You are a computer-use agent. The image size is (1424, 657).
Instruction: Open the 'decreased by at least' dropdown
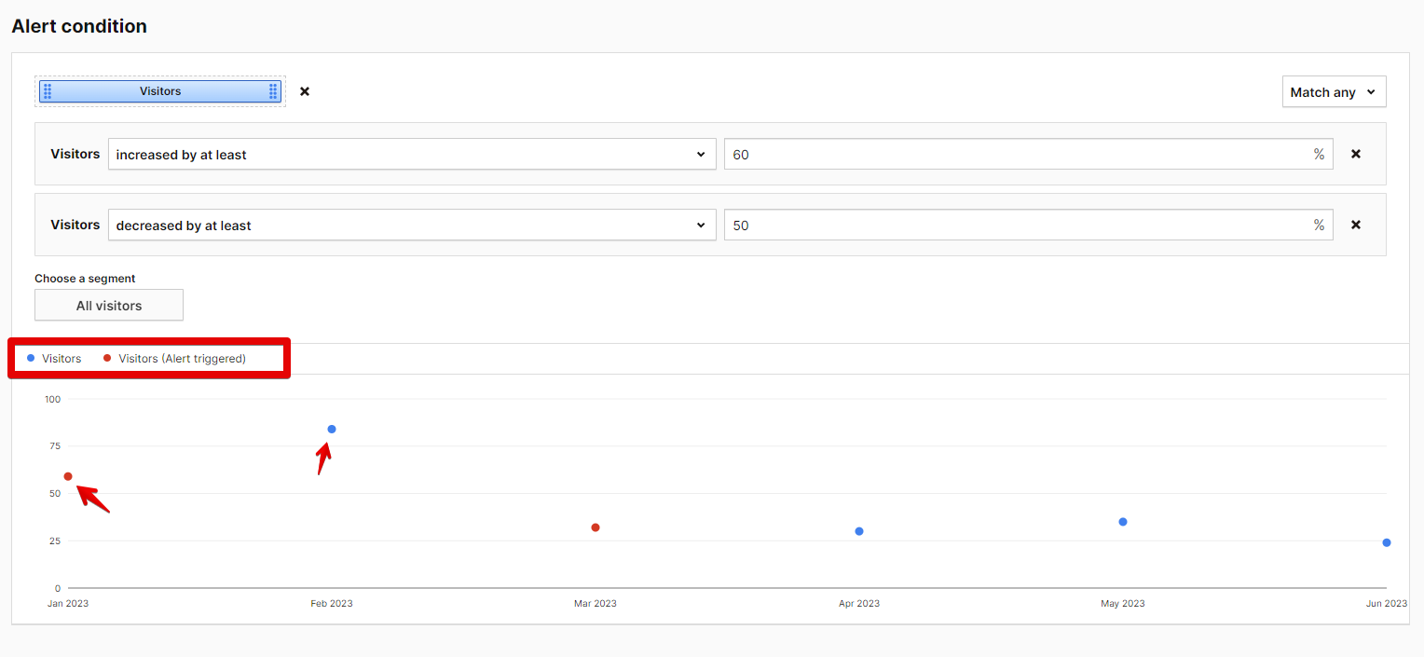pos(411,226)
